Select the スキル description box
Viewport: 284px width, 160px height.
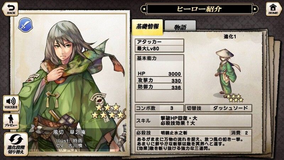[193, 121]
